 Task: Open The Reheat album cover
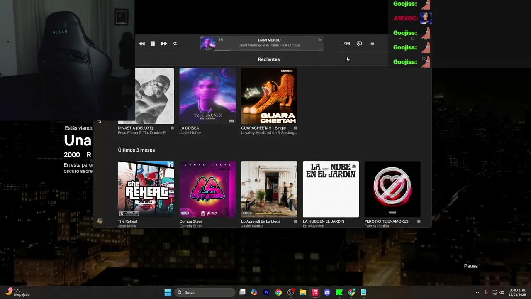tap(146, 189)
